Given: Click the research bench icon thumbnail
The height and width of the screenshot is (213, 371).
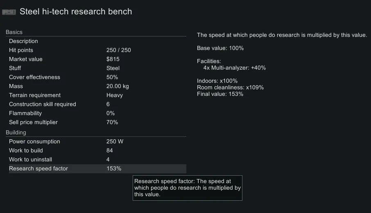Looking at the screenshot, I should tap(9, 12).
